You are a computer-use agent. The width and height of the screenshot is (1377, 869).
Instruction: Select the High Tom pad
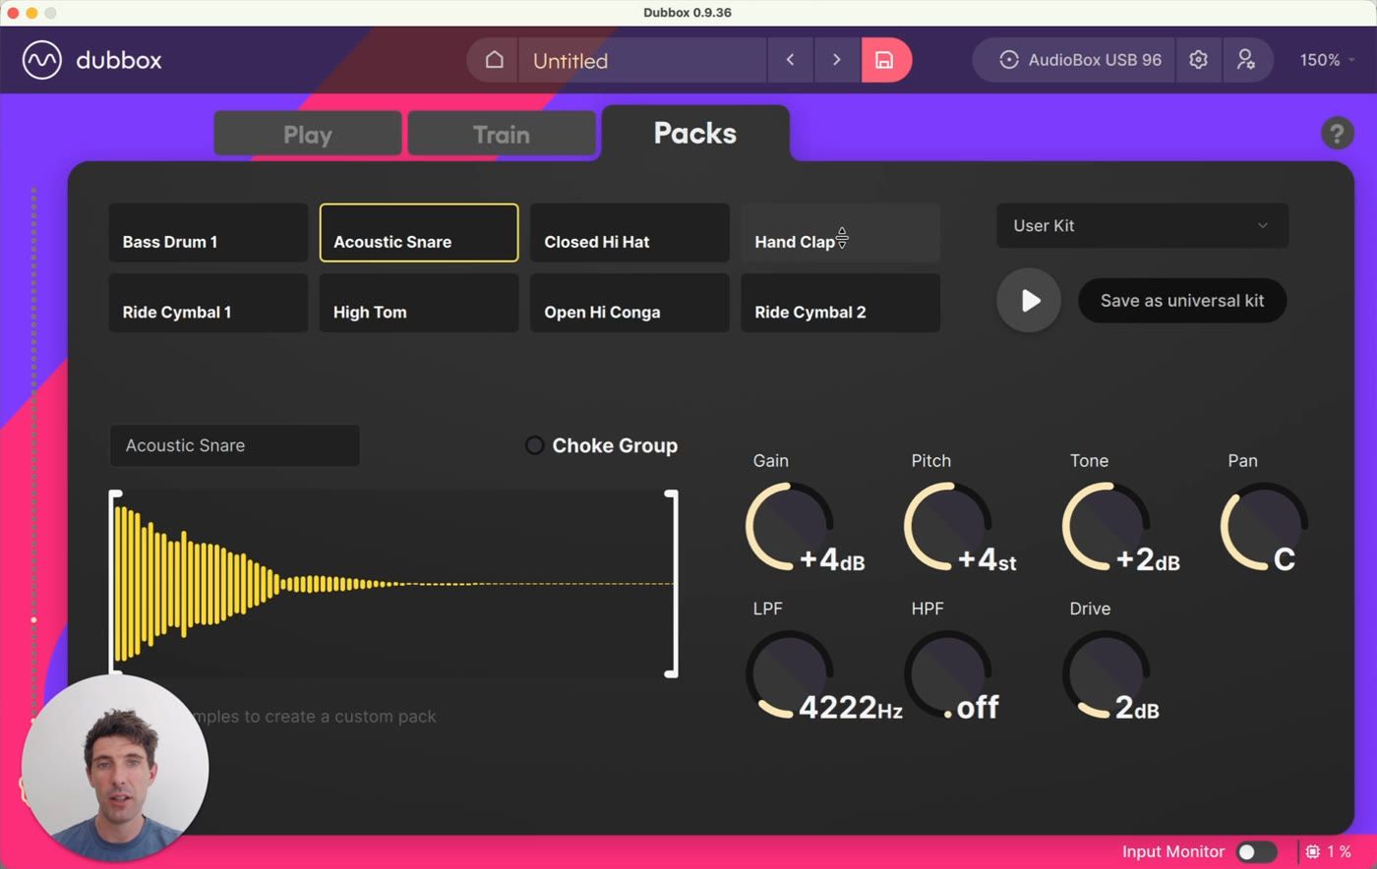(419, 303)
